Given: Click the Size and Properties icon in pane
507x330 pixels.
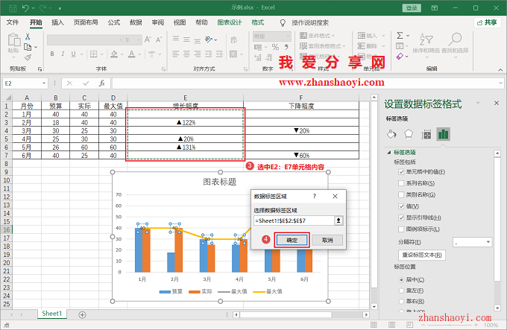Looking at the screenshot, I should click(x=426, y=134).
